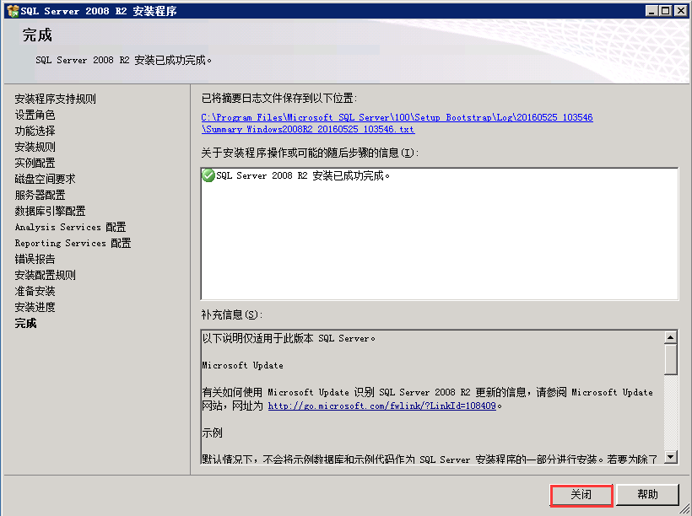Select the 功能选择 step in sidebar
Screen dimensions: 692x516
tap(35, 131)
